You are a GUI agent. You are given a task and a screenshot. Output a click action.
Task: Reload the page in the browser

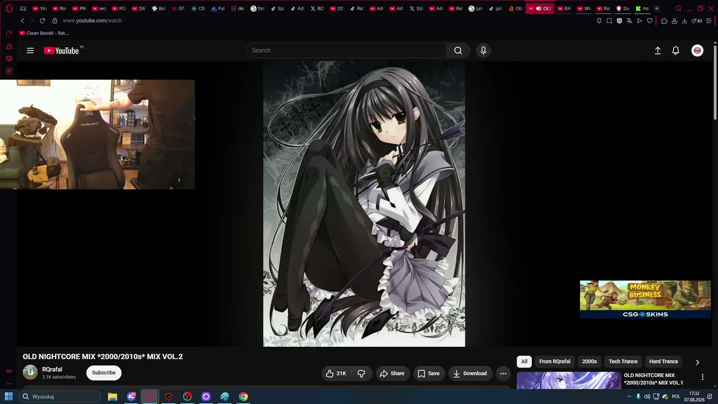coord(42,21)
